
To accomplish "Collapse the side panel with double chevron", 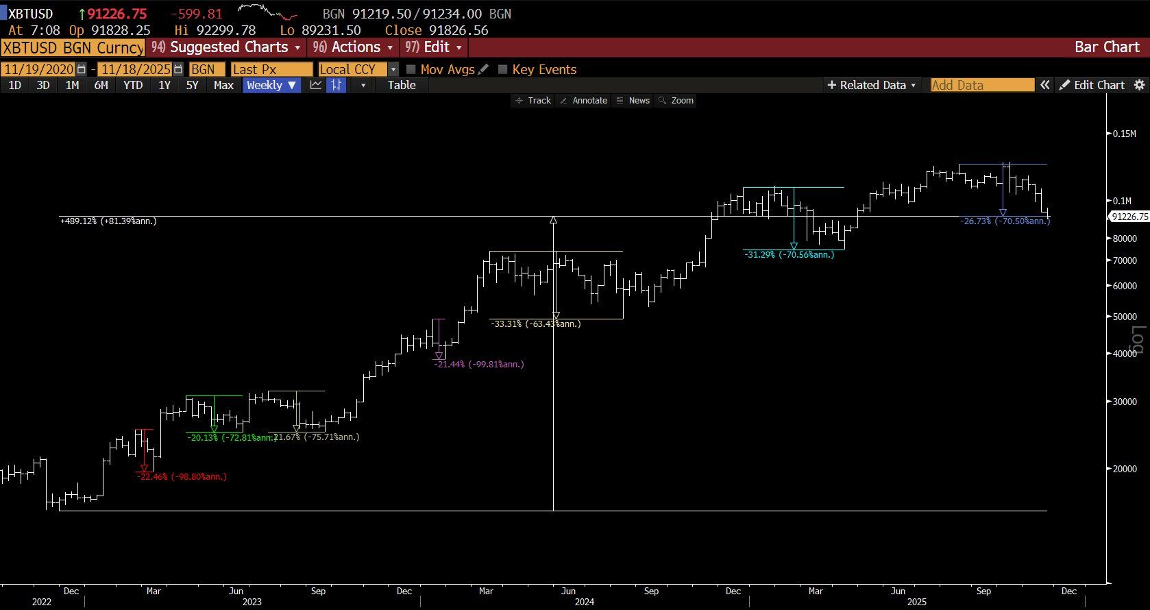I will 1045,85.
